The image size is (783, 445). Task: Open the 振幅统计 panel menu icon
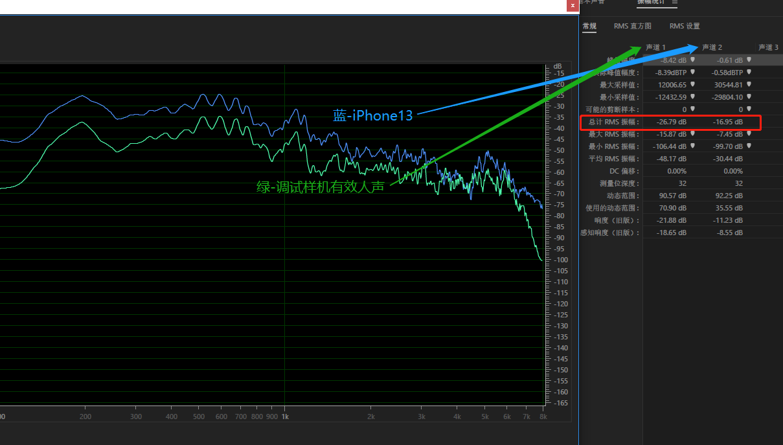674,3
